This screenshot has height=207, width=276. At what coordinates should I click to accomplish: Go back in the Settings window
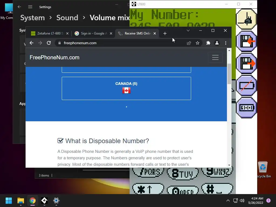(x=19, y=7)
